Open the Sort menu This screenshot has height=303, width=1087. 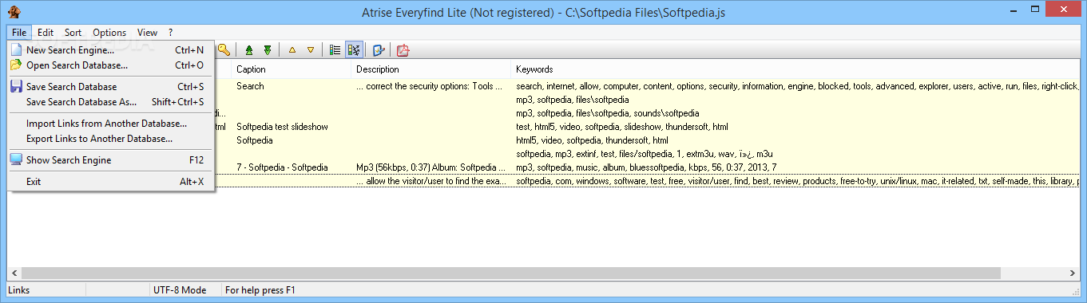[73, 33]
